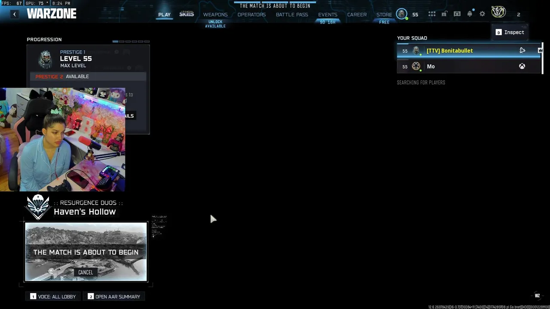
Task: Open the clan emblem icon in header
Action: [x=498, y=12]
